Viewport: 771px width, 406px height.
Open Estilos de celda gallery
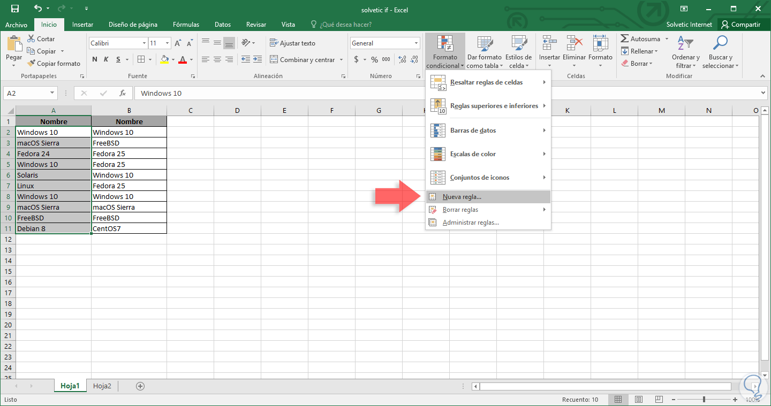(518, 52)
